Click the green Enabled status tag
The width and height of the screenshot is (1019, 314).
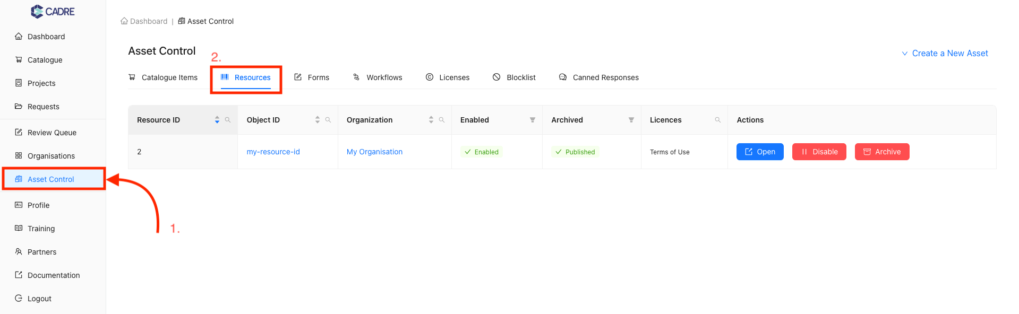482,152
